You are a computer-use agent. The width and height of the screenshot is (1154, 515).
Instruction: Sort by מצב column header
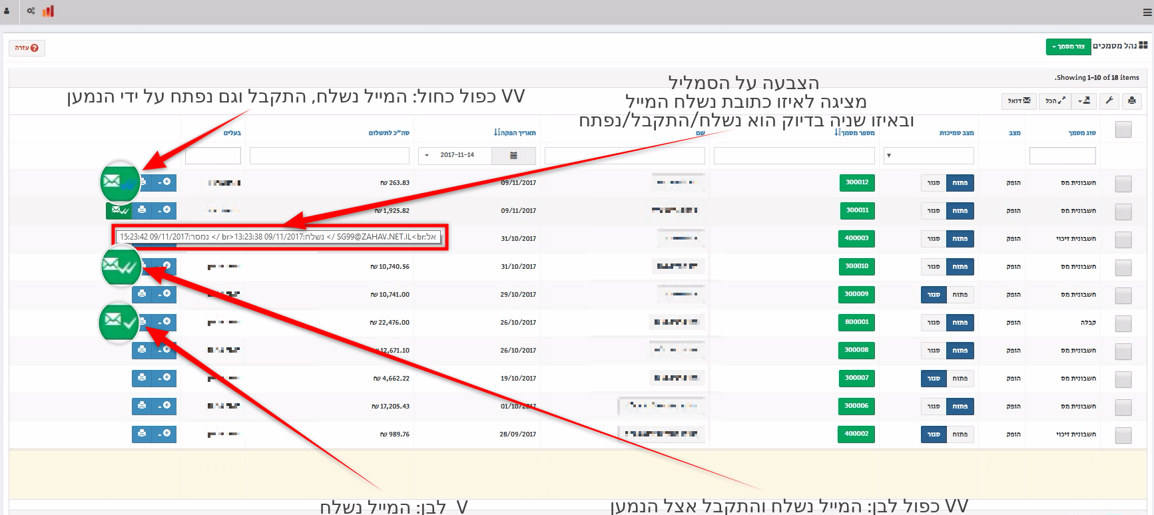pos(1015,133)
